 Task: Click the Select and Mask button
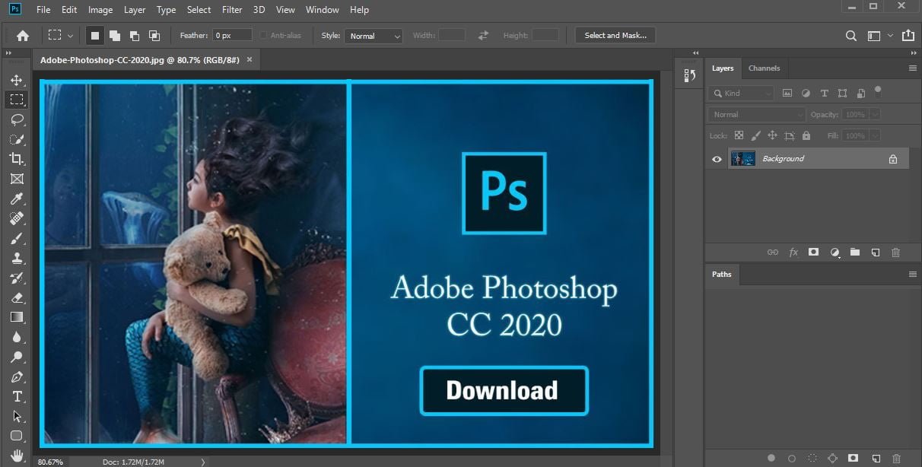[615, 36]
